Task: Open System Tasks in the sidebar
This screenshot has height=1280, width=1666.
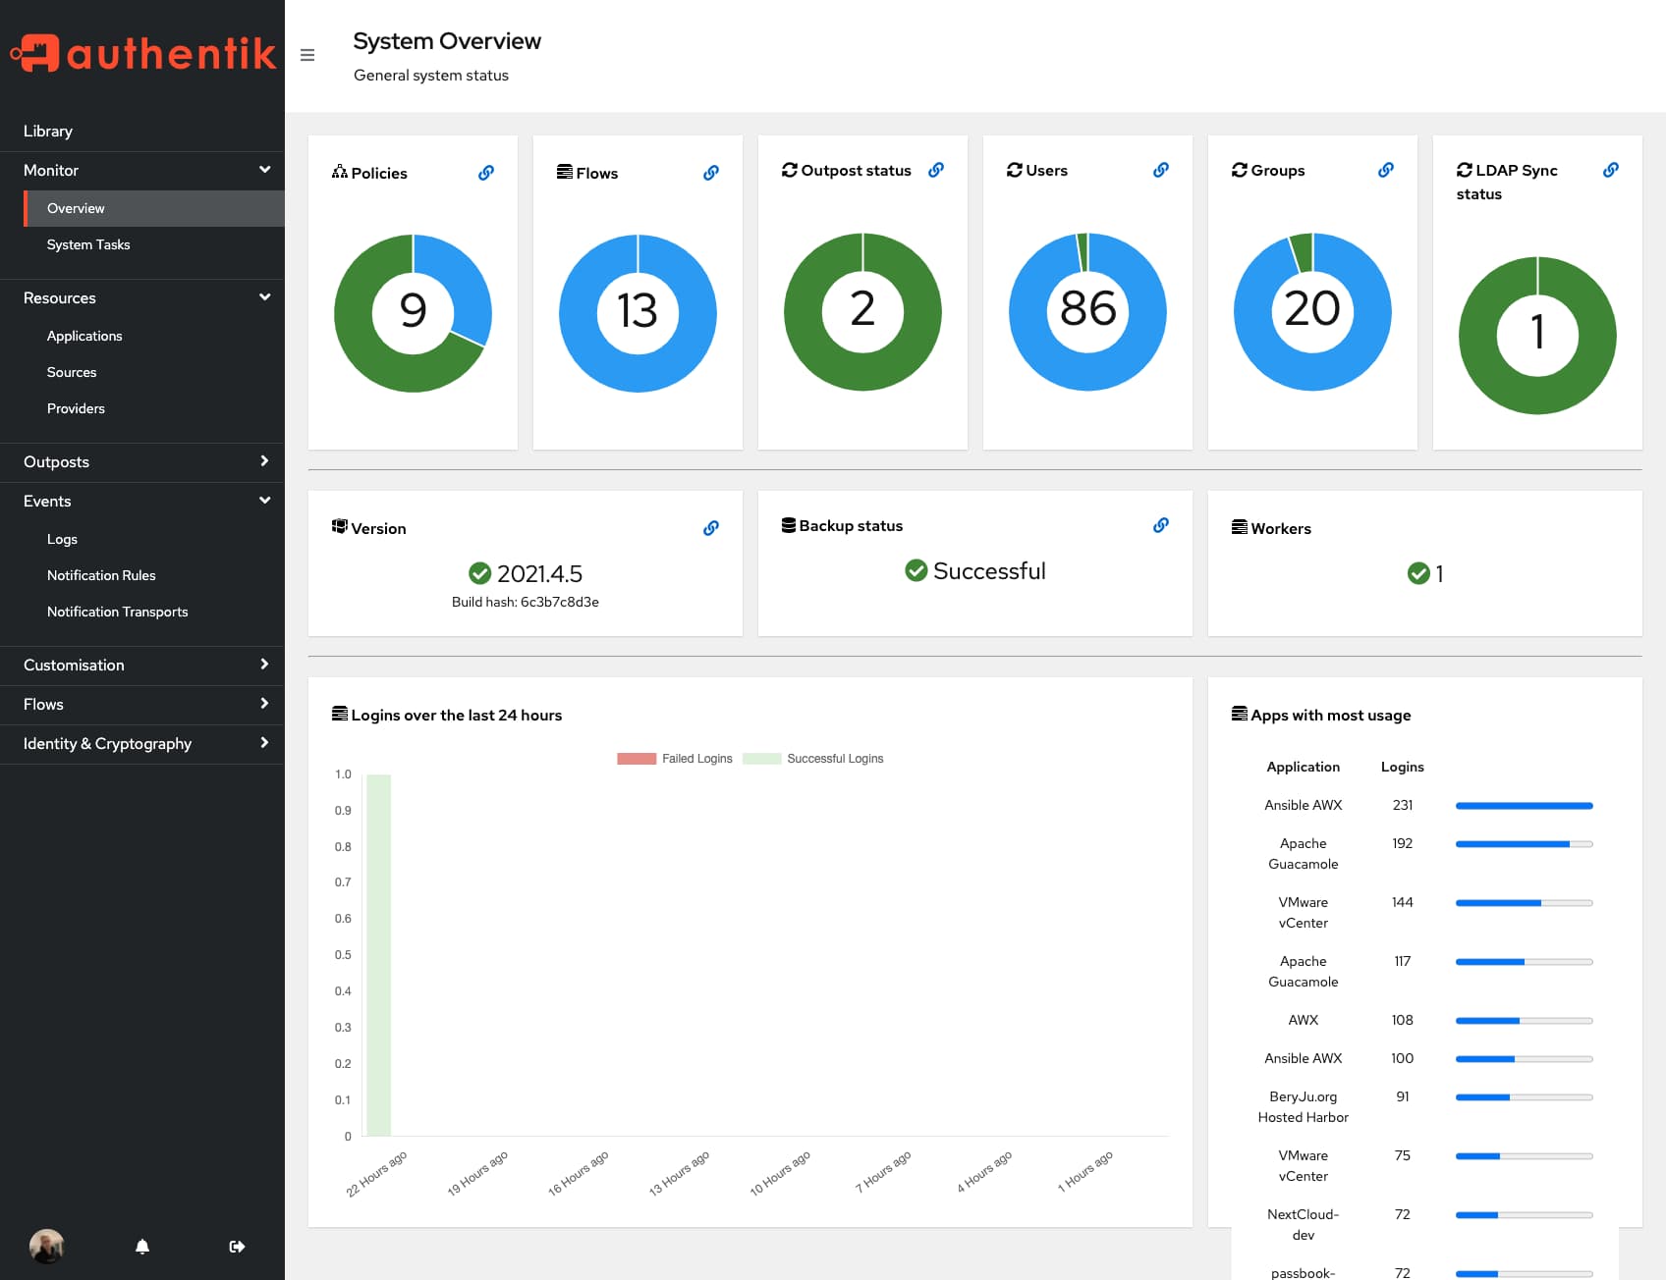Action: click(x=88, y=244)
